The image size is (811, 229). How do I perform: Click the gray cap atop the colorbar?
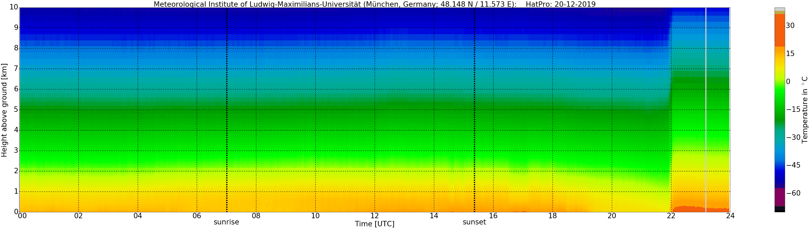click(779, 9)
